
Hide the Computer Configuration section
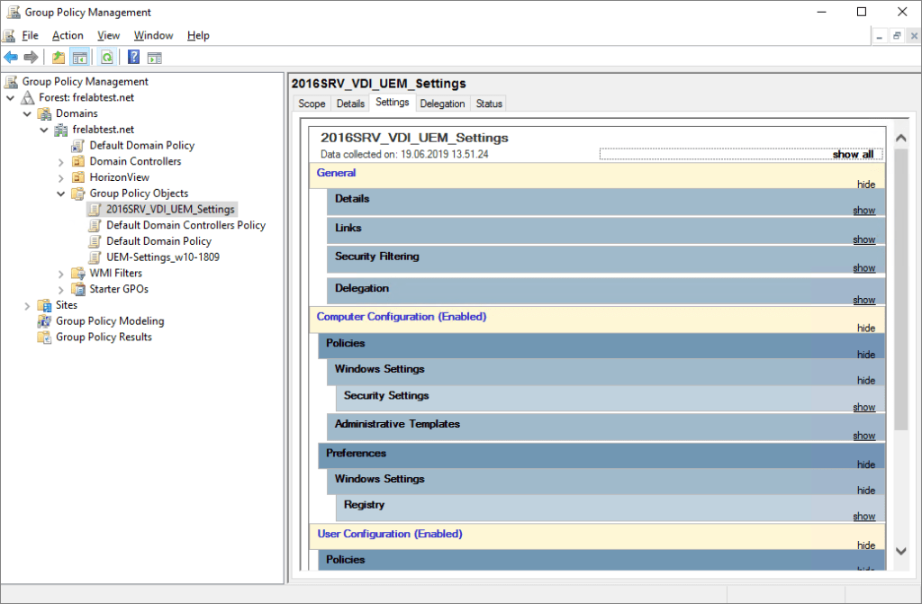[865, 329]
